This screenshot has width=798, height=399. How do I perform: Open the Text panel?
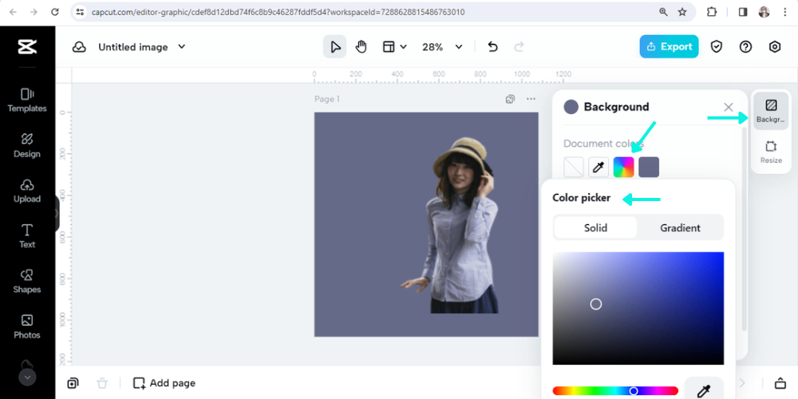27,236
